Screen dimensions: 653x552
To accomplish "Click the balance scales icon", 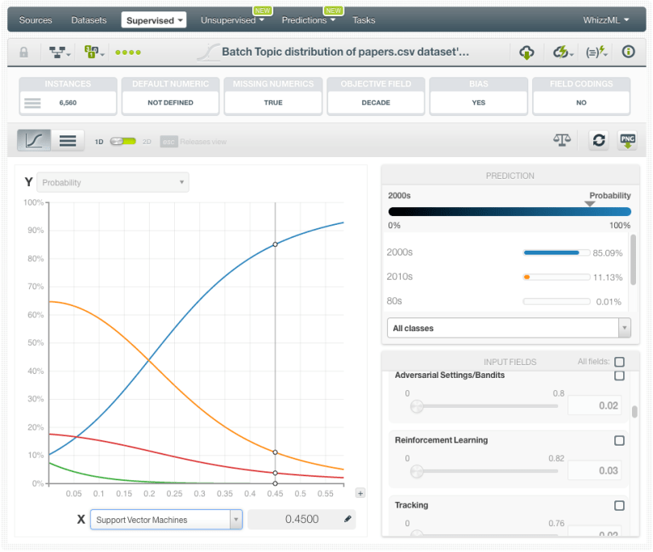I will tap(561, 139).
